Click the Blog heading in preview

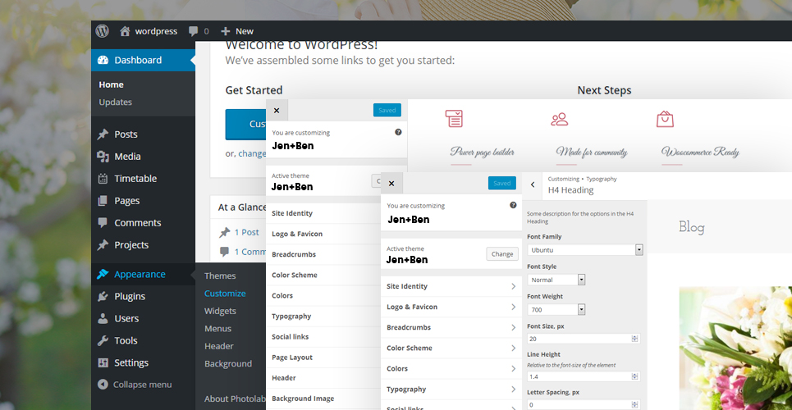pos(692,227)
